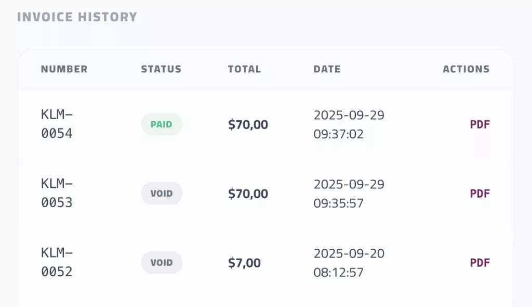This screenshot has height=307, width=532.
Task: Click the date 2025-09-29 09:37:02
Action: (x=349, y=124)
